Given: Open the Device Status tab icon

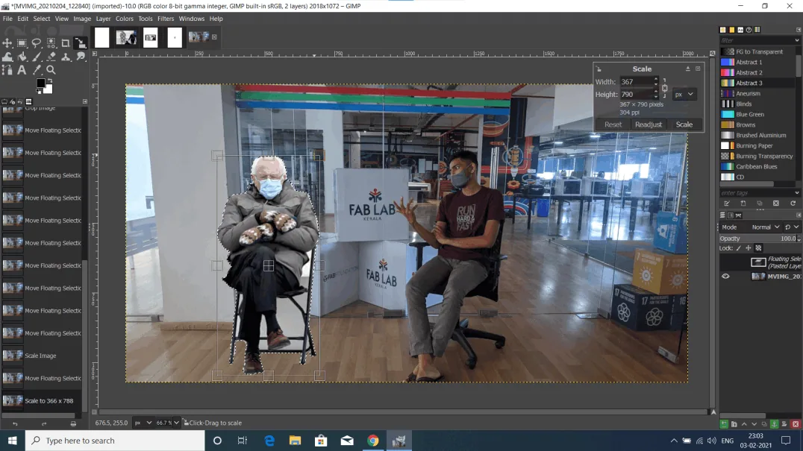Looking at the screenshot, I should coord(12,102).
